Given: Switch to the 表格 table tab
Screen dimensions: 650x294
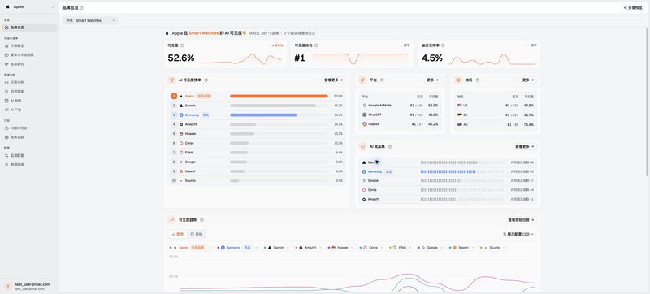Looking at the screenshot, I should 196,234.
